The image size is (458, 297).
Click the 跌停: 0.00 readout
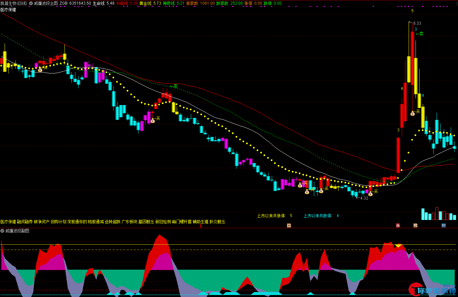(273, 3)
